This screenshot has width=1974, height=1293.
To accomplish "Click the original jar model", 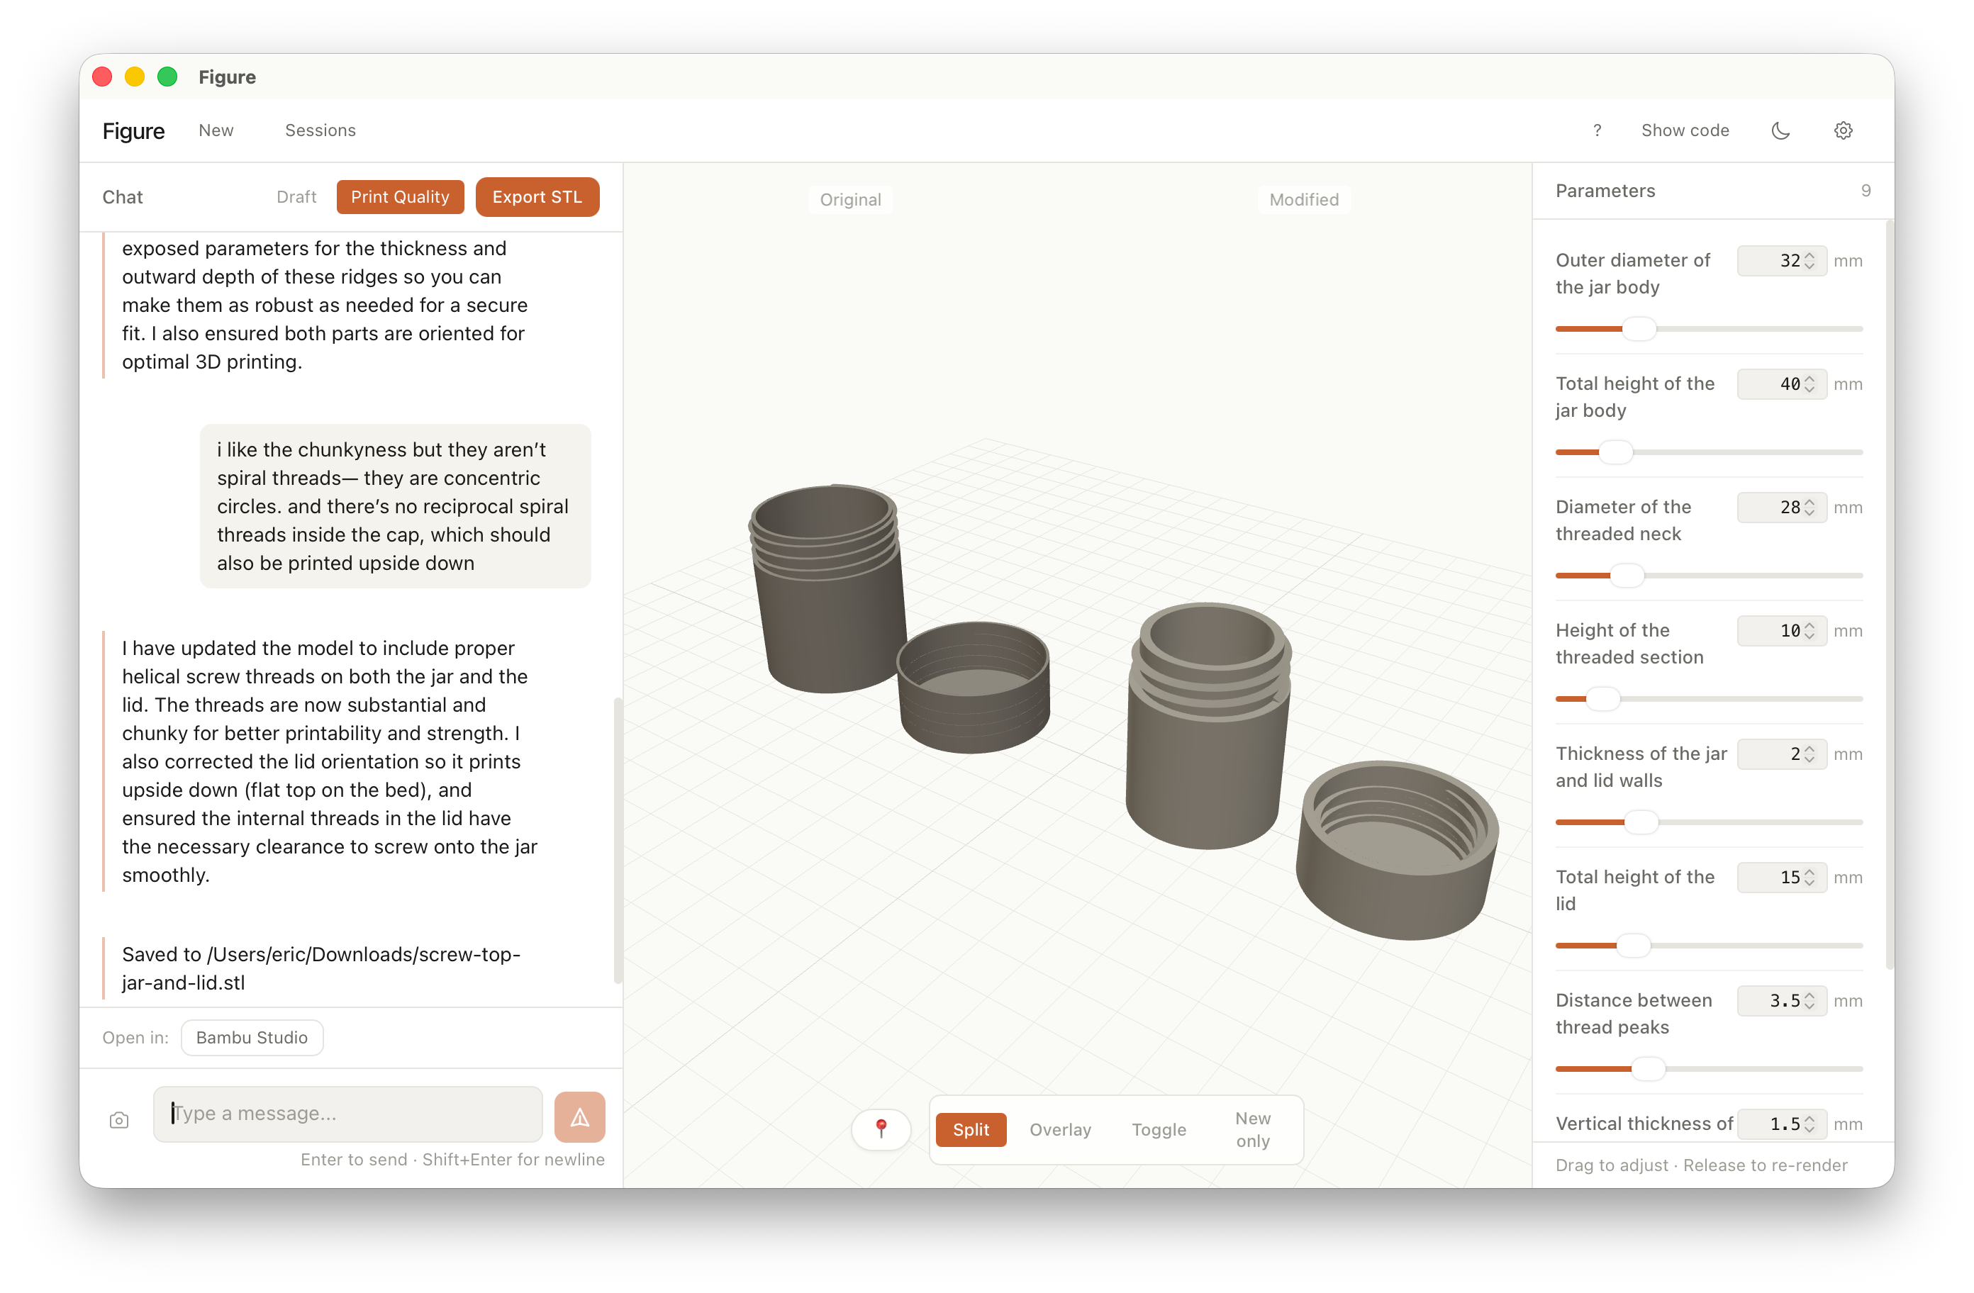I will pyautogui.click(x=827, y=588).
